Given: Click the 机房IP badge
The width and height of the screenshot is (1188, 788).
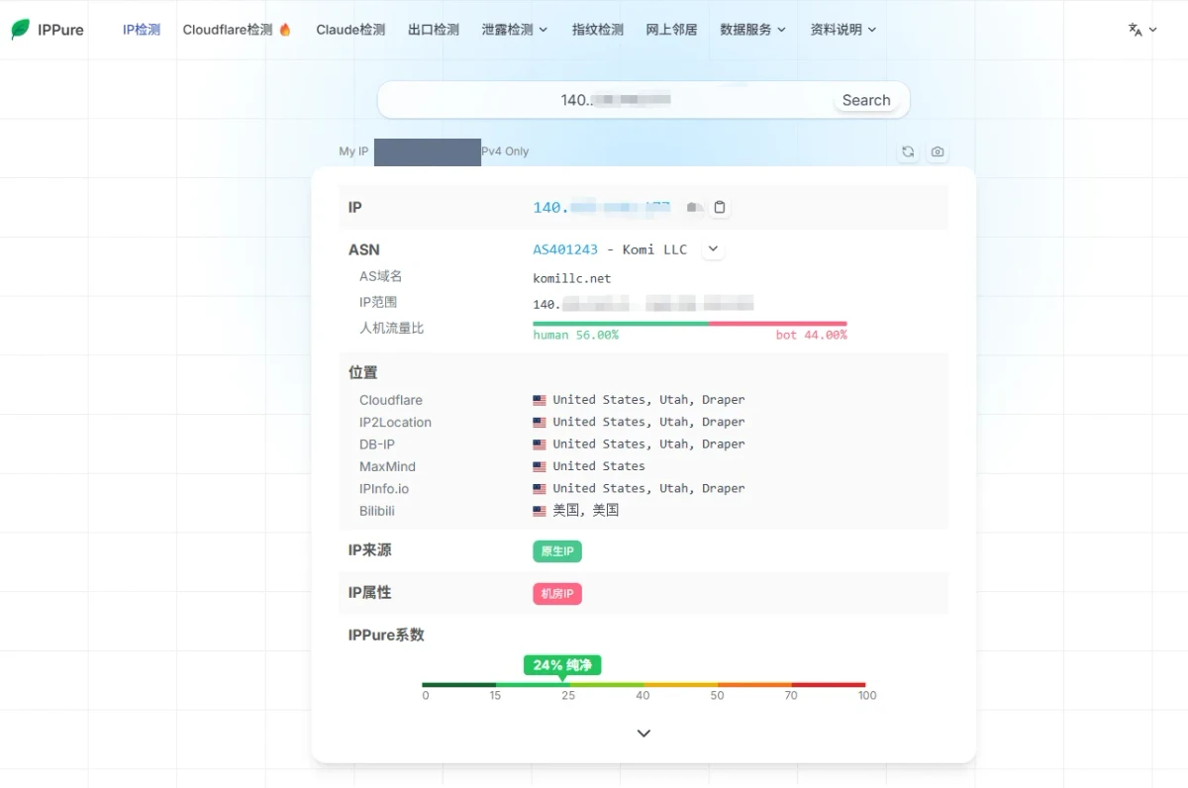Looking at the screenshot, I should 557,594.
